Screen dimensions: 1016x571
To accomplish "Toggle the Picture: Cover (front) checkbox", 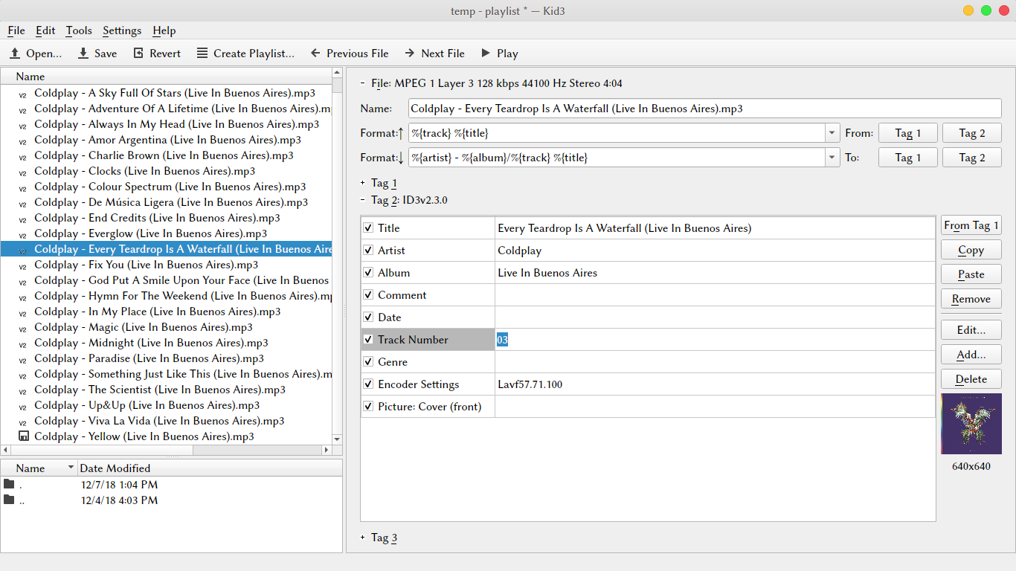I will 368,407.
